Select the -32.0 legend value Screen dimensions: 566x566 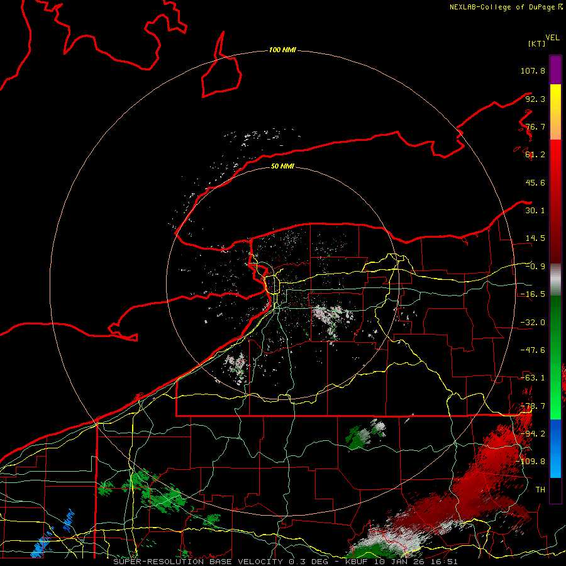click(x=533, y=323)
